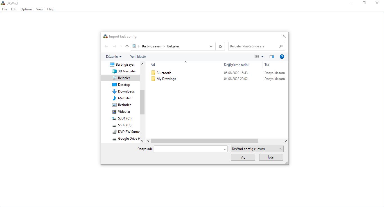This screenshot has width=384, height=207.
Task: Click the Resimler picture icon
Action: point(114,105)
